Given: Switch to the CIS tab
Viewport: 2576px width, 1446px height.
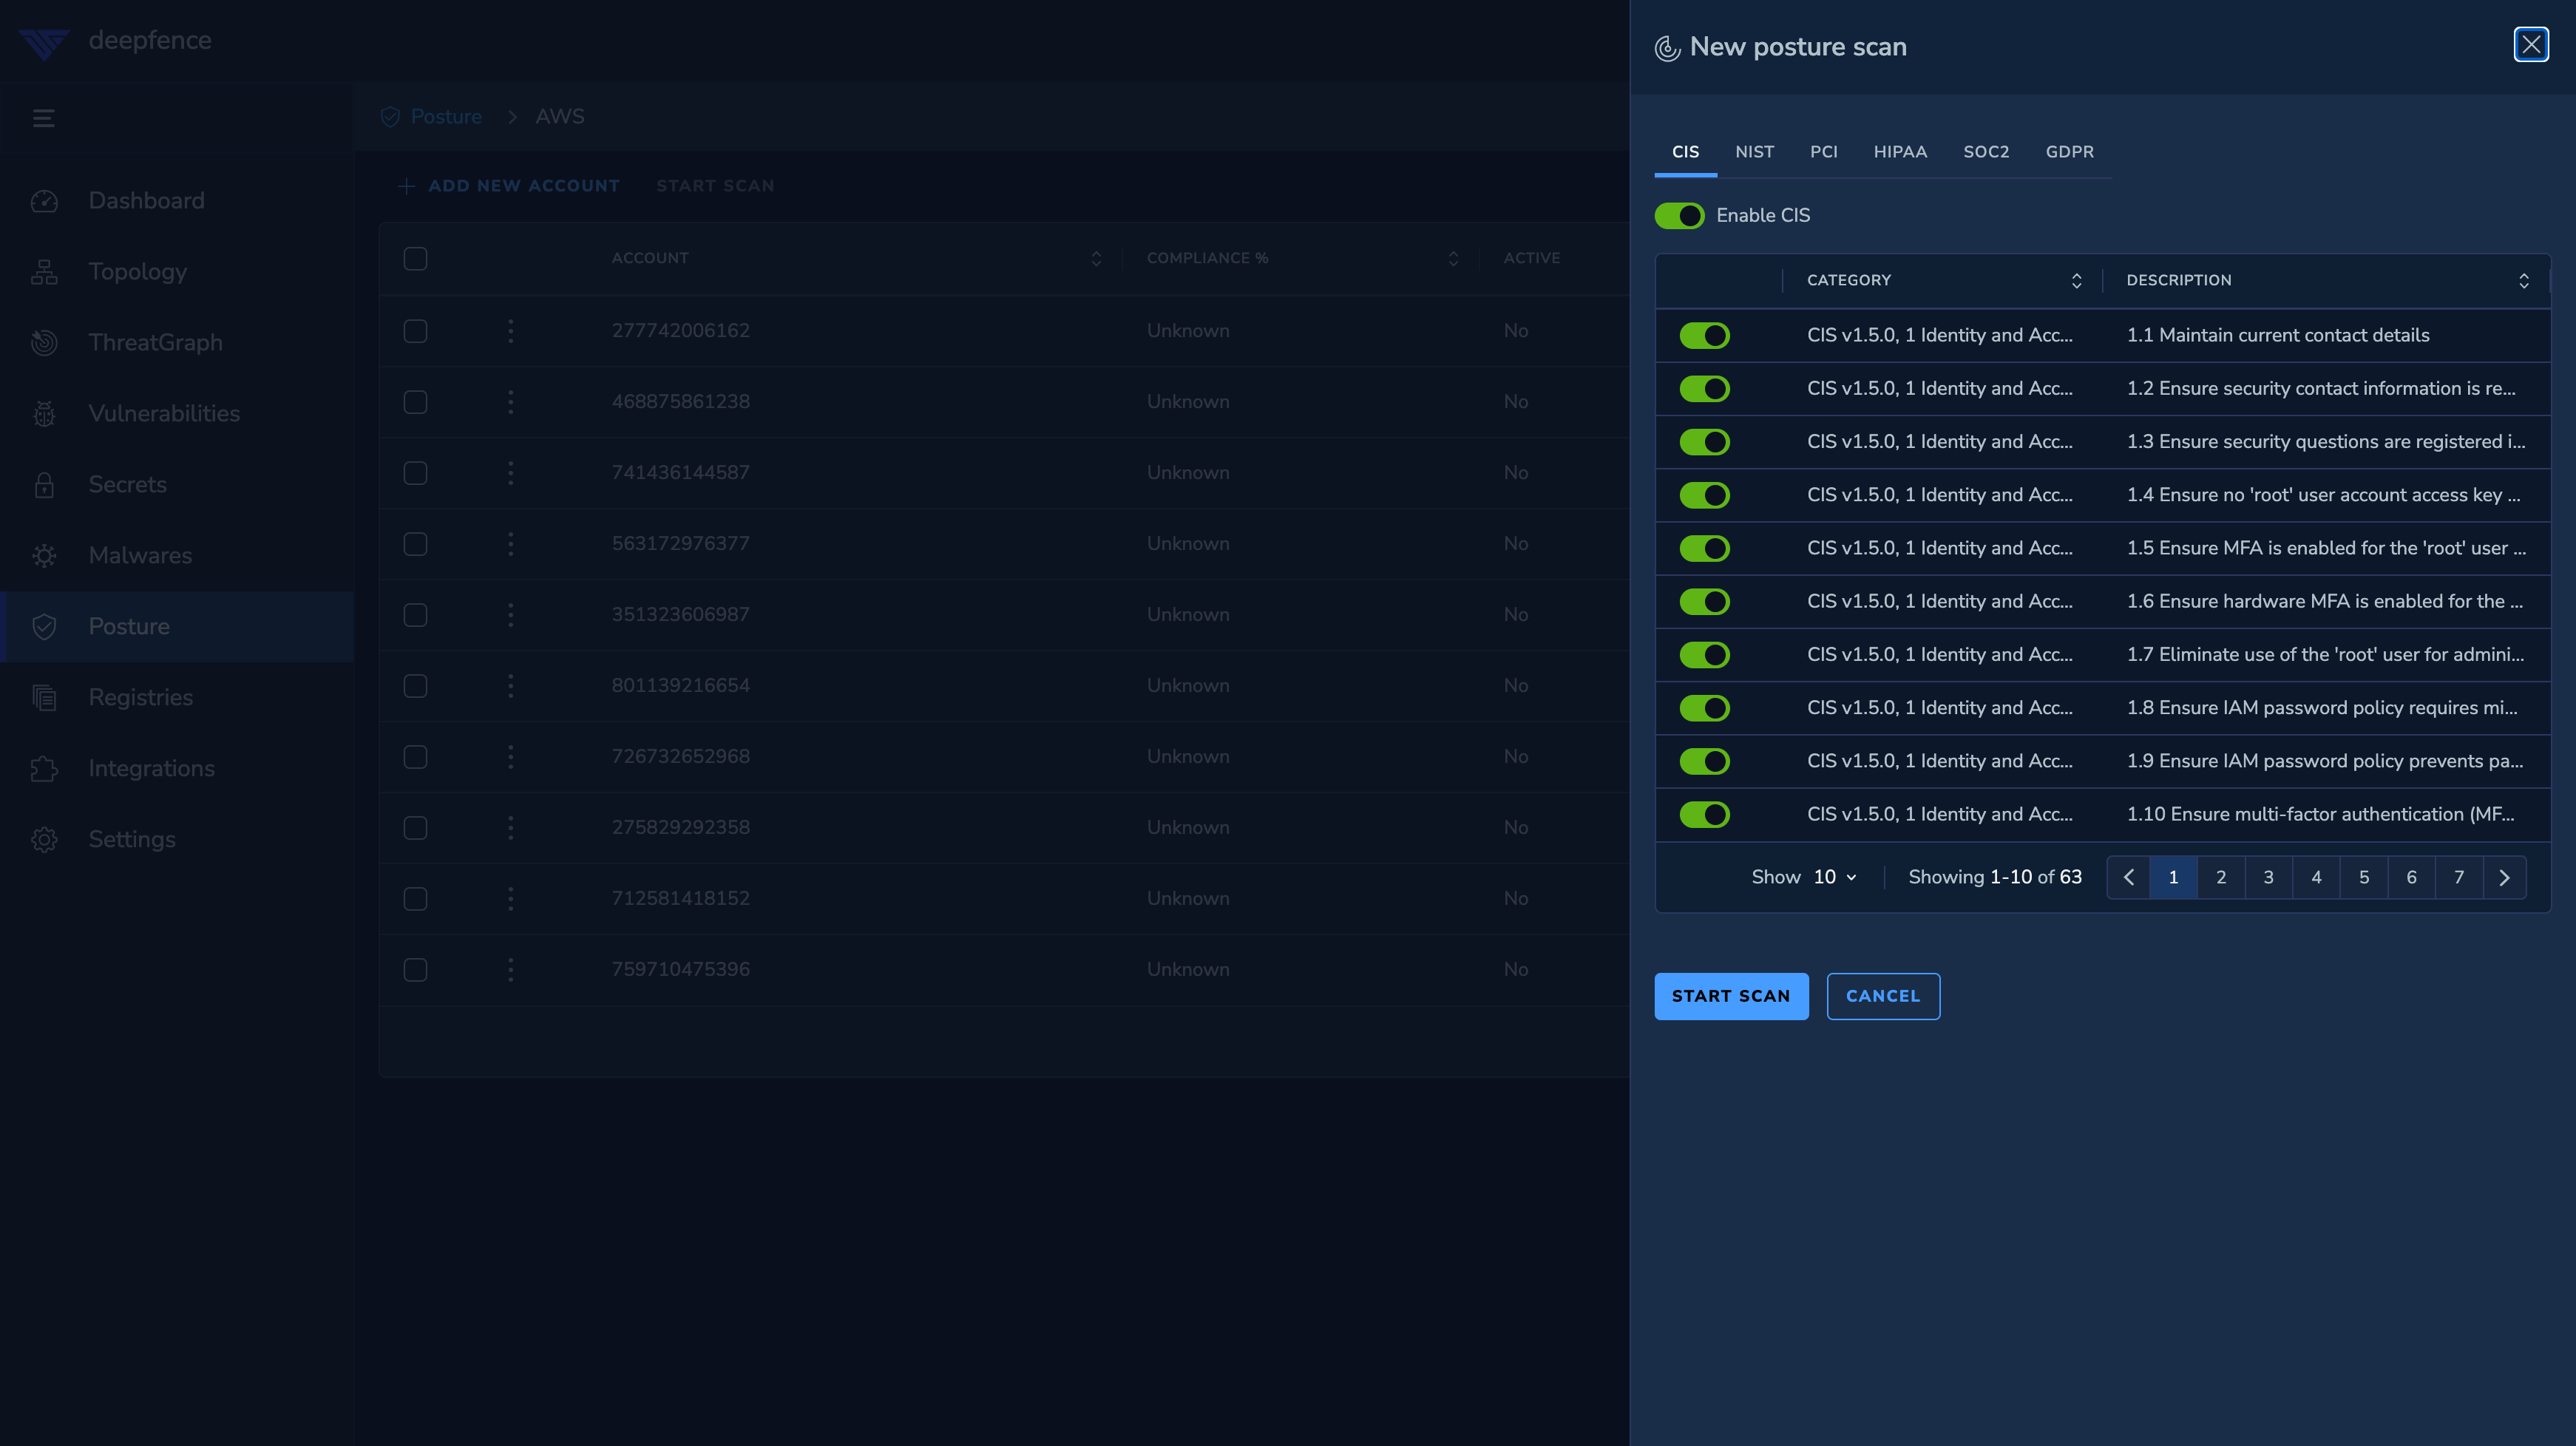Looking at the screenshot, I should 1685,152.
